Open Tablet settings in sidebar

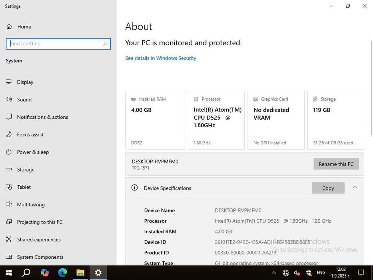[24, 187]
